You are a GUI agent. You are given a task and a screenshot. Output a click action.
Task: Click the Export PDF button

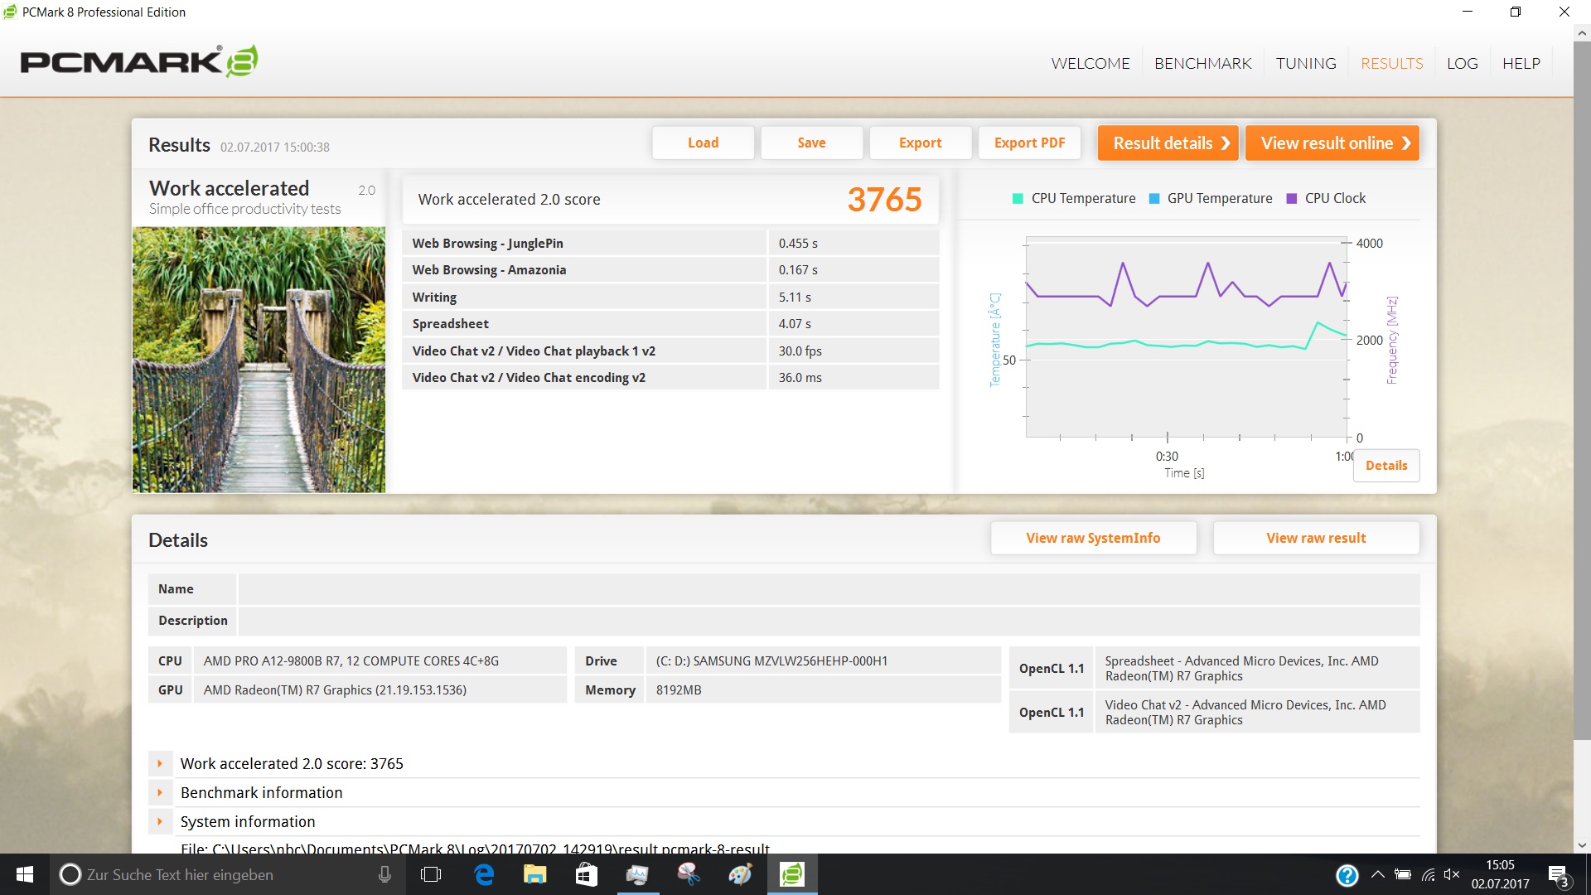coord(1029,143)
